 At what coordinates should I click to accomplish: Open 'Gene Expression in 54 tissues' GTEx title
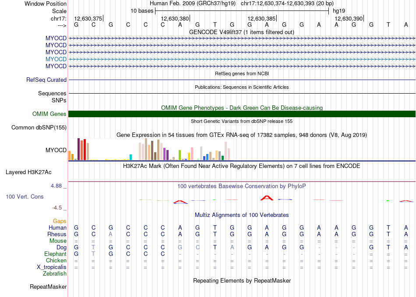click(242, 135)
